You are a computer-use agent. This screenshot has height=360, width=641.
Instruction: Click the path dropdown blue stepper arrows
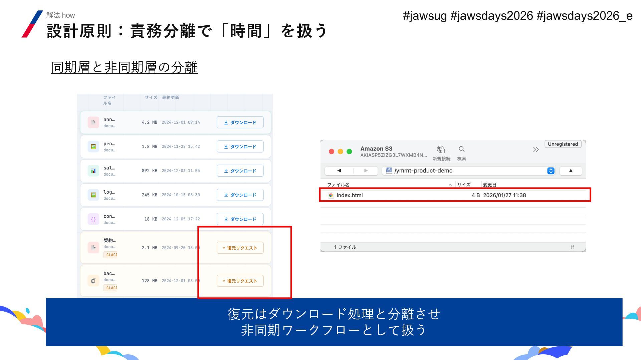coord(551,171)
